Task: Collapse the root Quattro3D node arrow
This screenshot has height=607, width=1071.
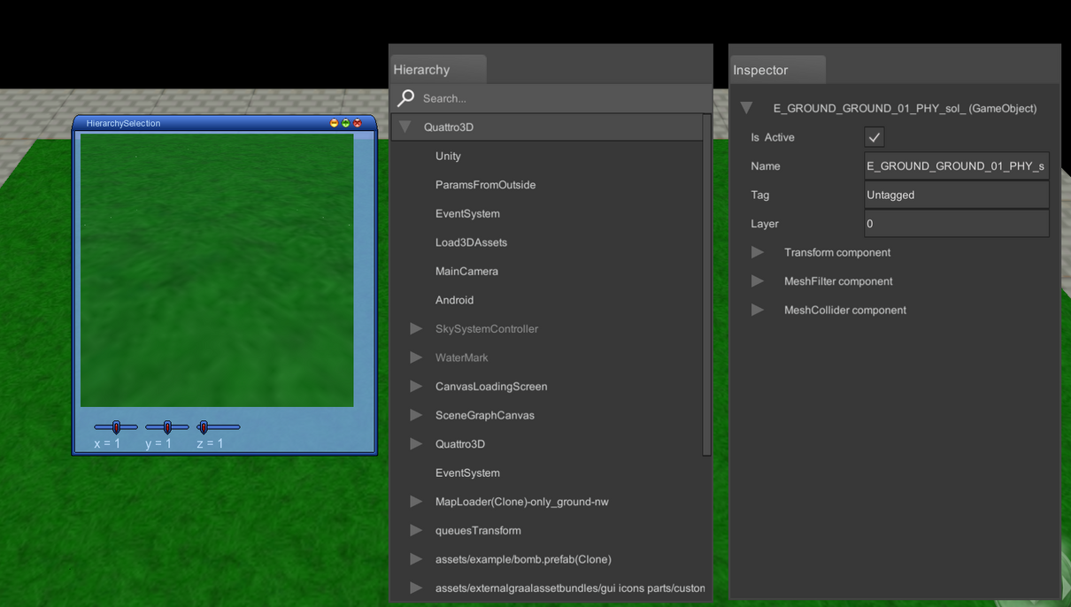Action: 405,127
